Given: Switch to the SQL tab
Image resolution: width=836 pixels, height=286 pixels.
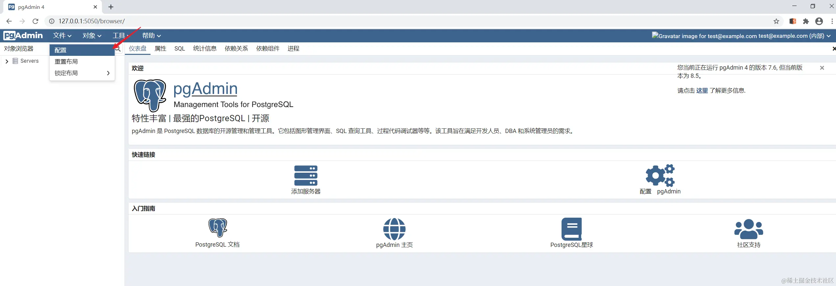Looking at the screenshot, I should click(179, 49).
